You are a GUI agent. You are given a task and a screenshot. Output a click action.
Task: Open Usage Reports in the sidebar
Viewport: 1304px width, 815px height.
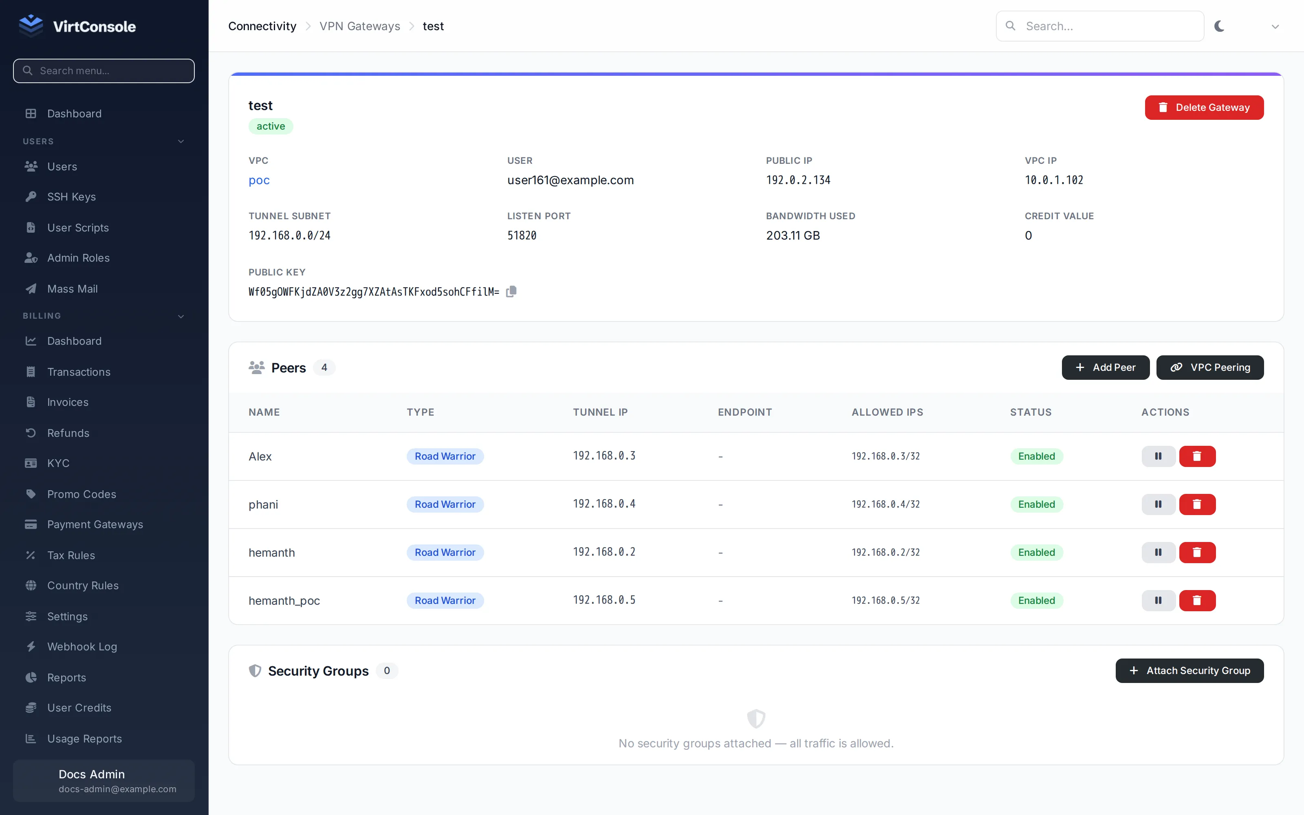click(104, 738)
